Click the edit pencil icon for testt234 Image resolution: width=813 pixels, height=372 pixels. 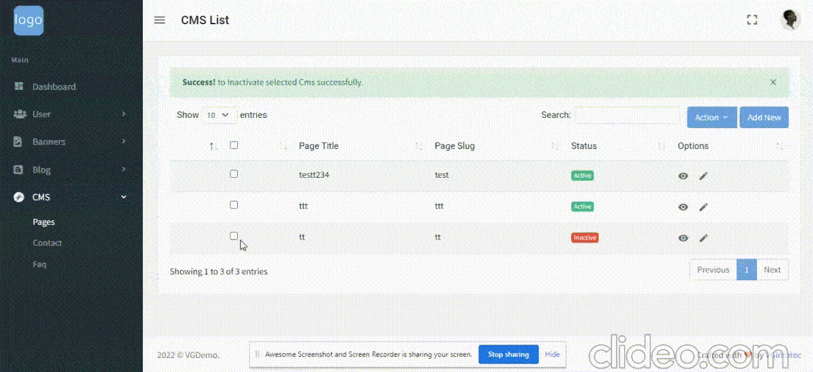point(703,176)
